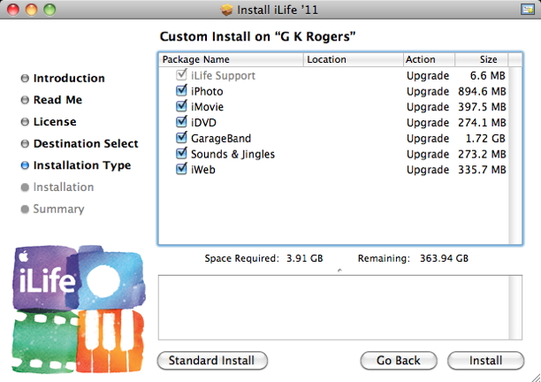
Task: Click the greyed Summary step label
Action: pos(58,209)
